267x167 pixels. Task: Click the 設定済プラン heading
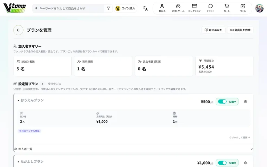click(28, 84)
